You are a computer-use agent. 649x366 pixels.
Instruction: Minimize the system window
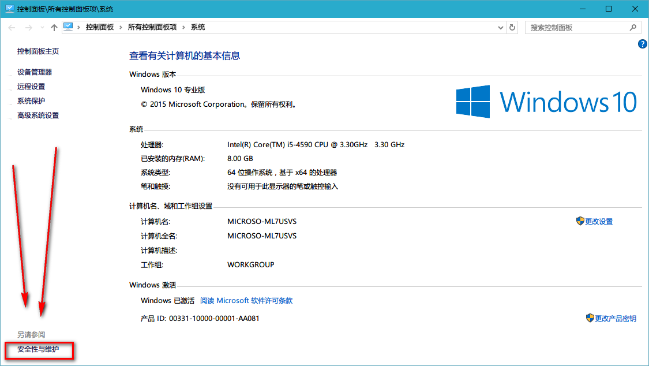[x=583, y=9]
